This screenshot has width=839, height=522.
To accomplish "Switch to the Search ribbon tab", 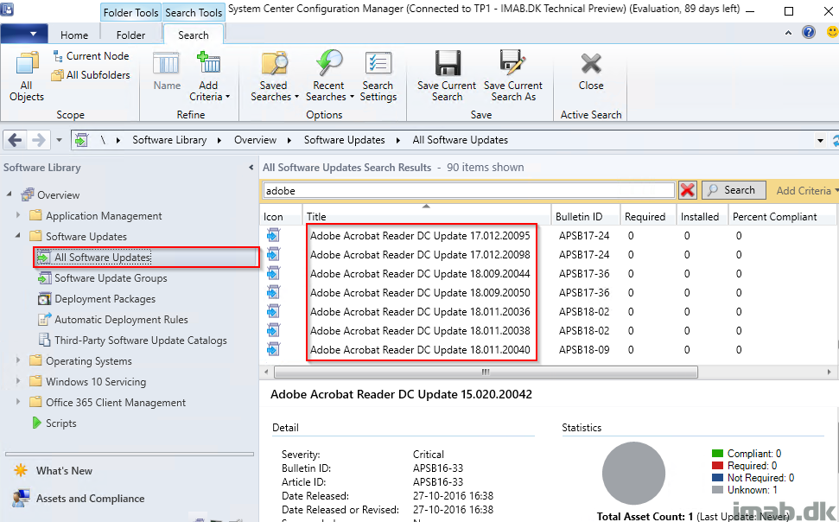I will [x=194, y=35].
